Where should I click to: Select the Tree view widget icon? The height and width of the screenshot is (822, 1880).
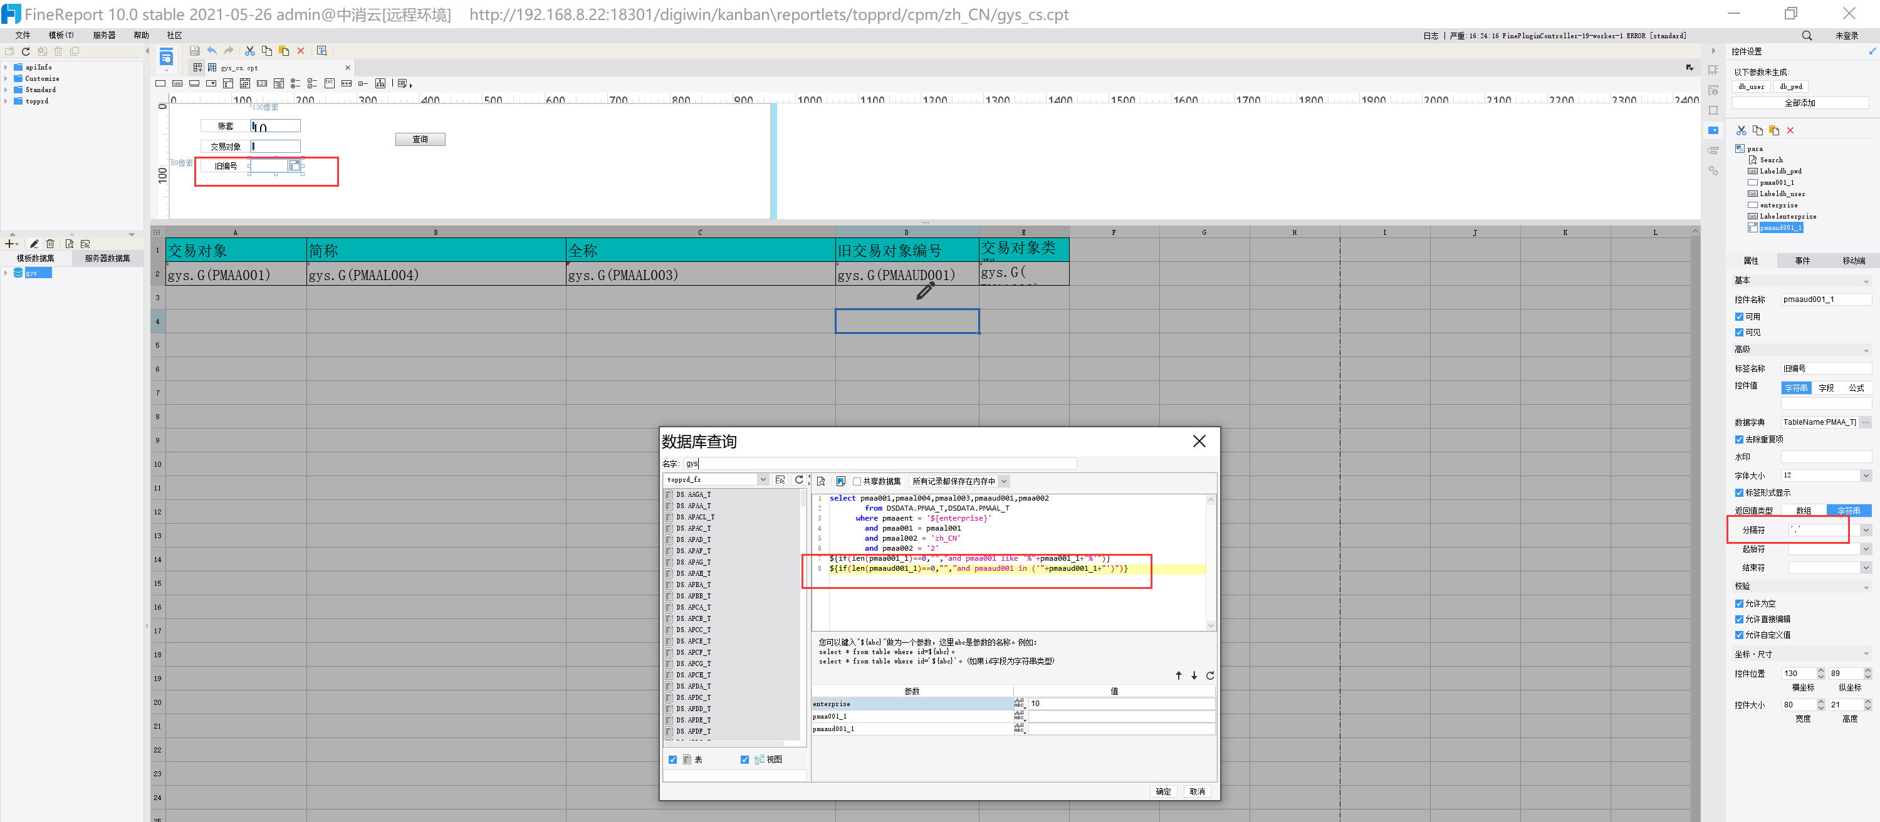click(x=380, y=84)
